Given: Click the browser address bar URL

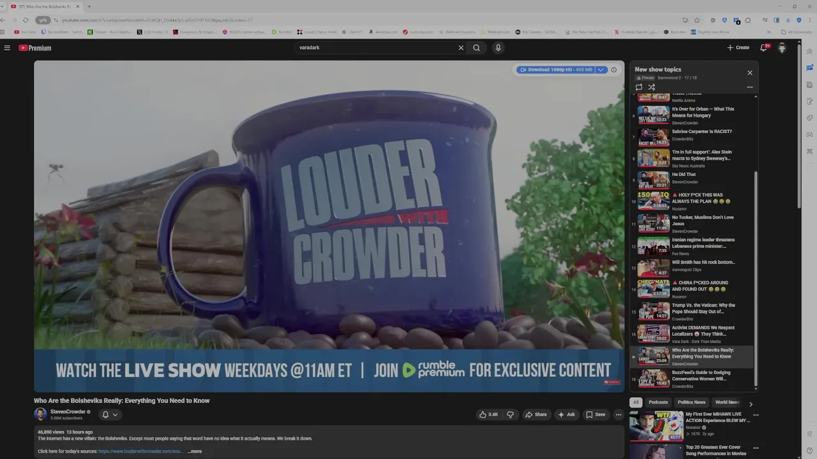Looking at the screenshot, I should 157,20.
